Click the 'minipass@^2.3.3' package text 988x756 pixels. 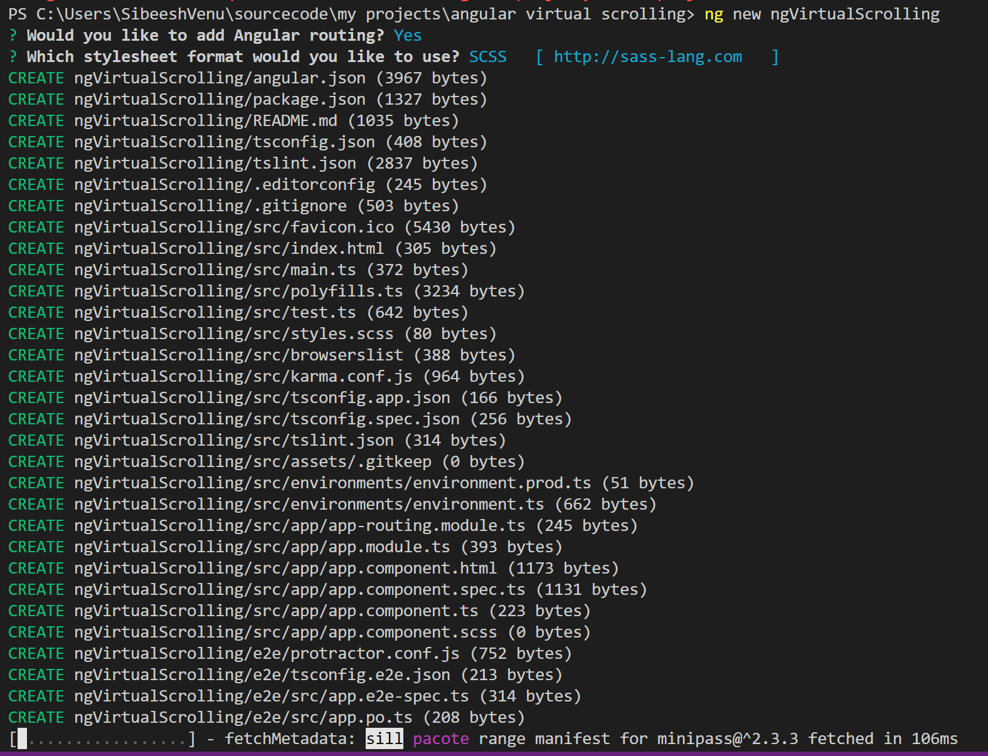pyautogui.click(x=728, y=739)
